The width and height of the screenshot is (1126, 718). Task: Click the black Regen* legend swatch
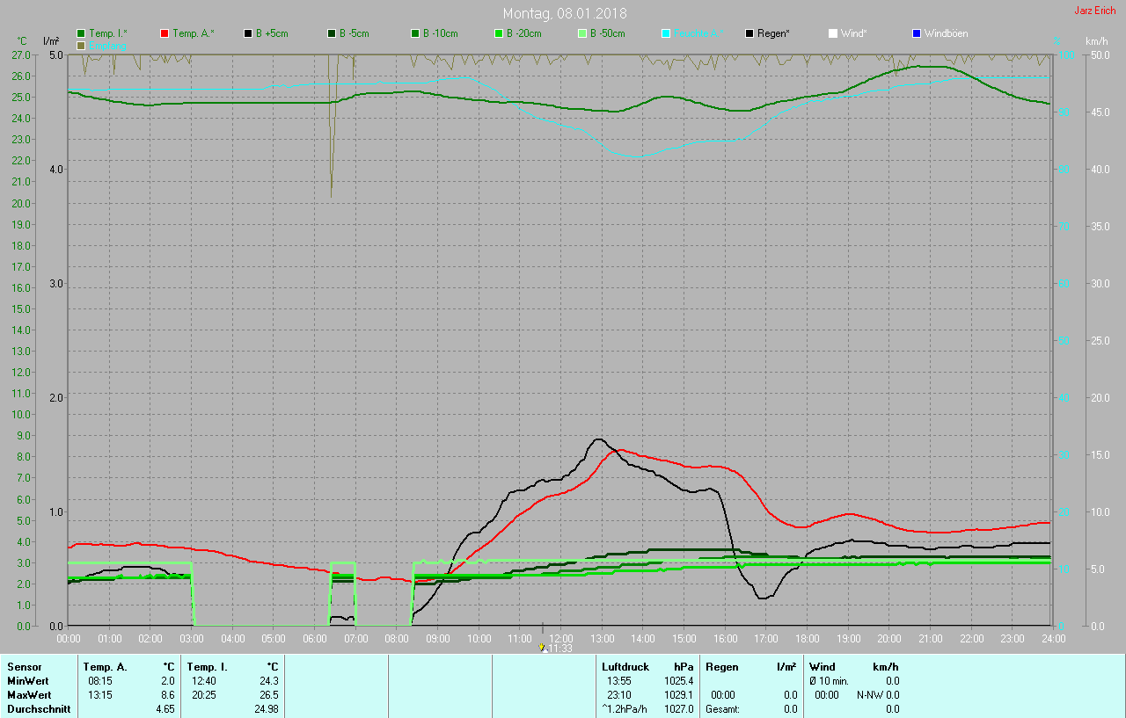click(x=749, y=33)
